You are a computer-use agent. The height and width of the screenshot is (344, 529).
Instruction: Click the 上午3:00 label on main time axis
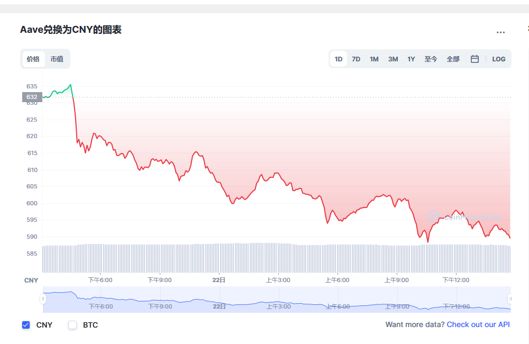tap(278, 280)
